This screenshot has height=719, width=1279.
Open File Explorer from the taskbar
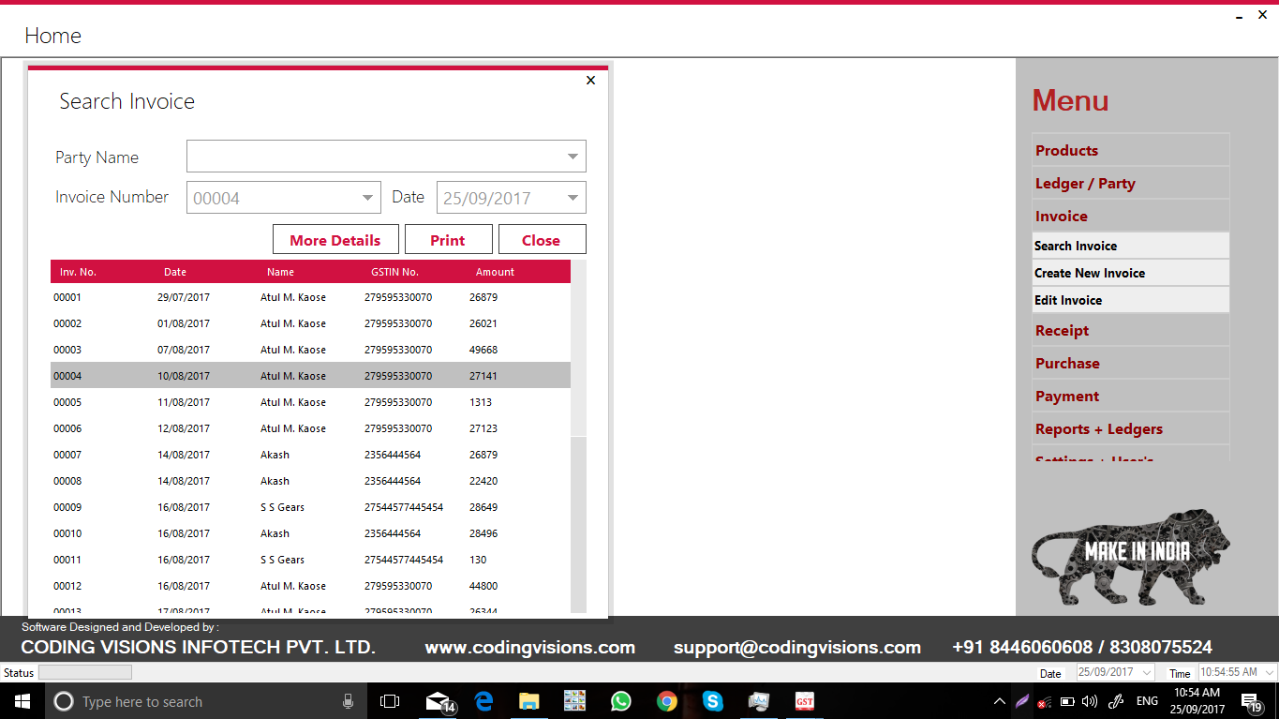[529, 701]
